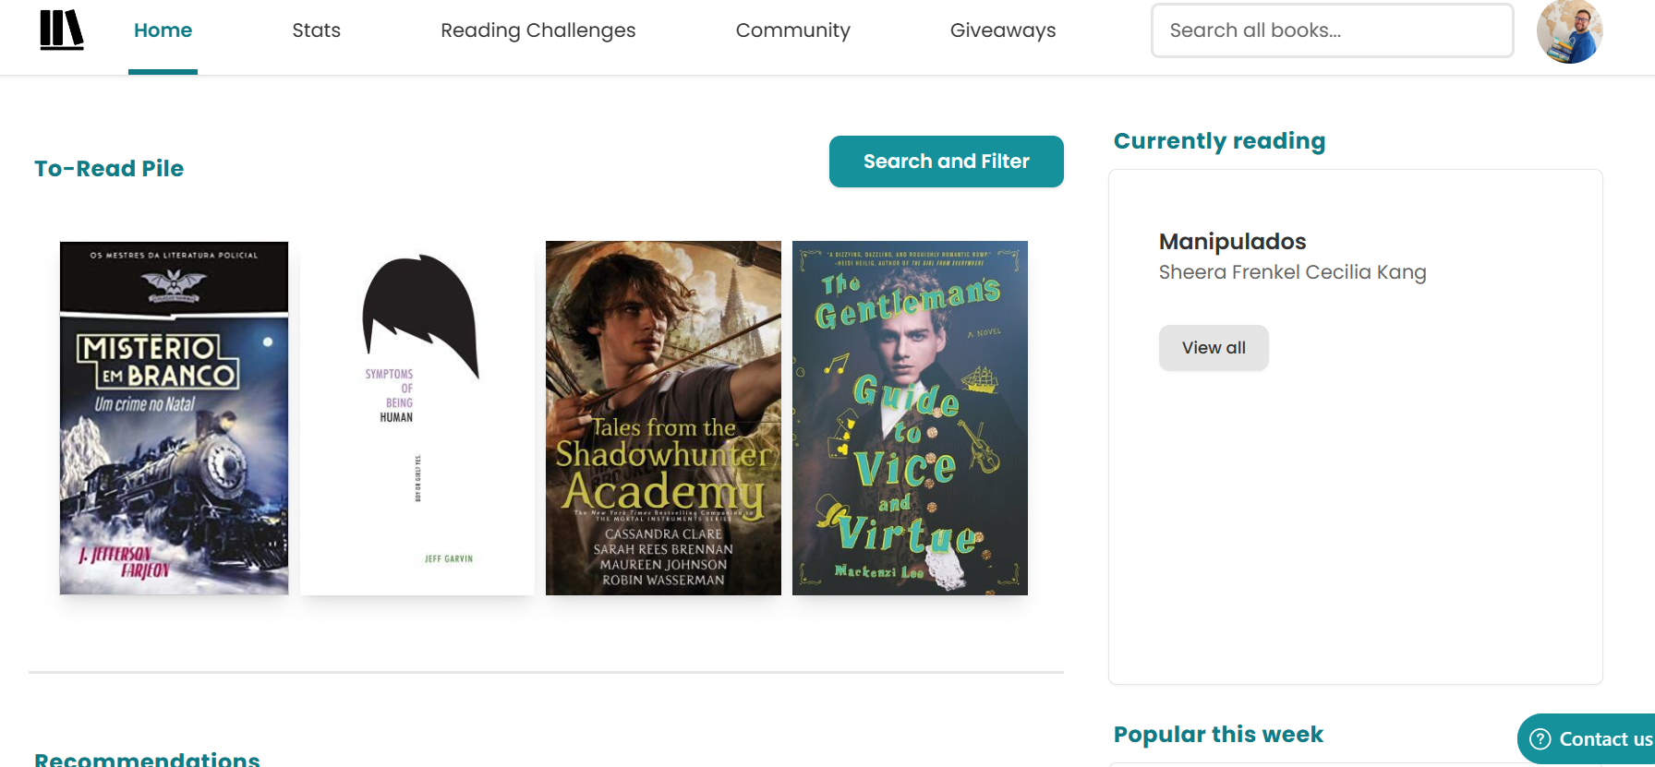Open the Manipulados book title
Viewport: 1655px width, 767px height.
(x=1232, y=242)
